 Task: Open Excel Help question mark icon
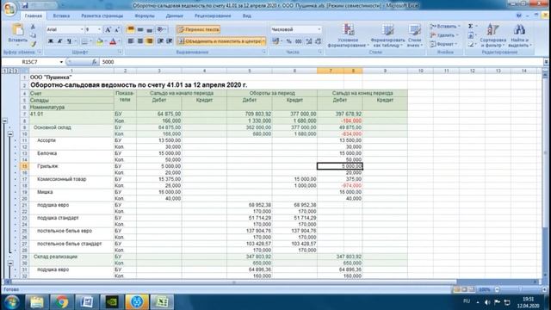click(x=518, y=15)
